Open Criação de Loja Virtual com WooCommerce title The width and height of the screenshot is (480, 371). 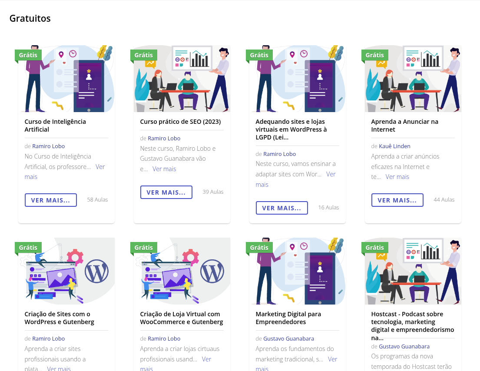click(182, 318)
